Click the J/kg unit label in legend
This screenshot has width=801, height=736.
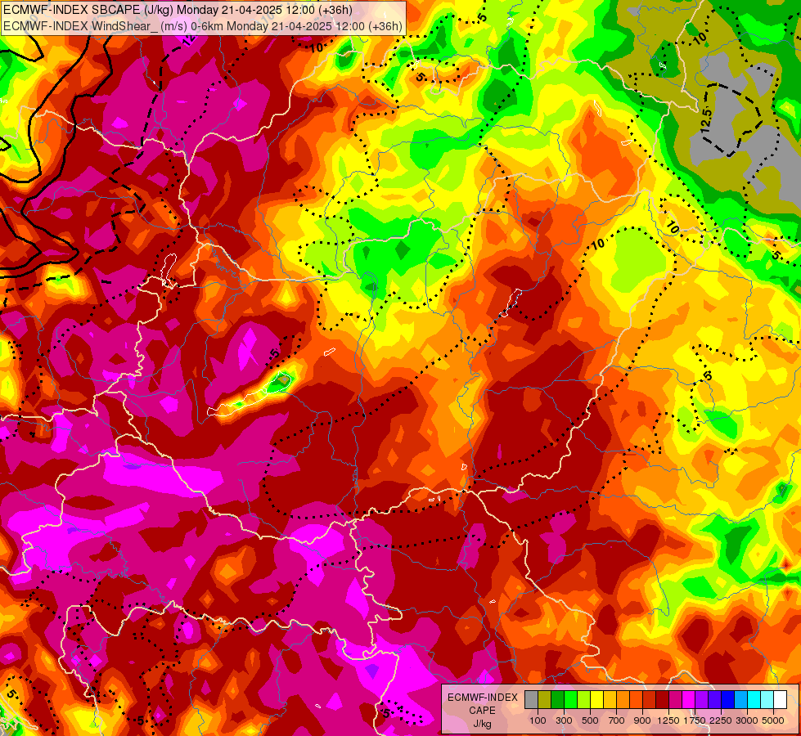tap(482, 724)
